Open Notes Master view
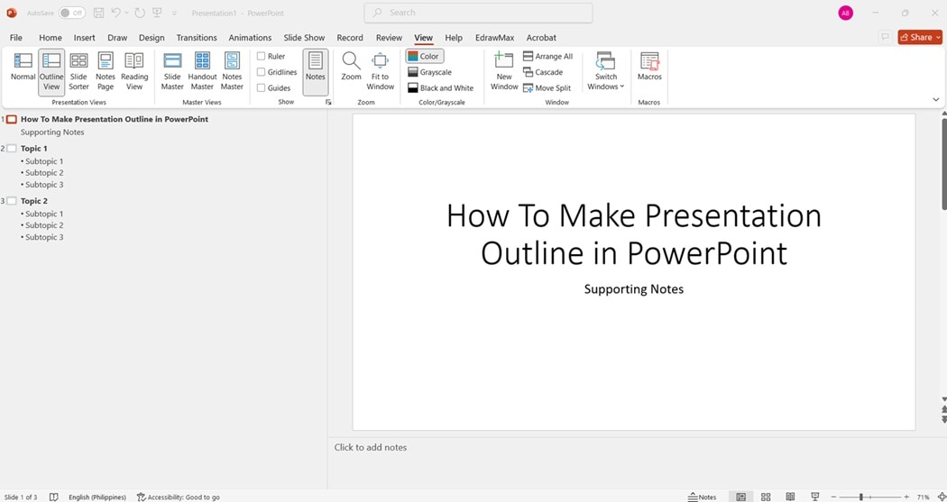Screen dimensions: 947x502 232,72
